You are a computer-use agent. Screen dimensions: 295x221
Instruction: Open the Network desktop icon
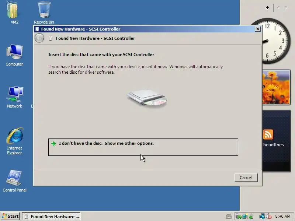pyautogui.click(x=14, y=97)
